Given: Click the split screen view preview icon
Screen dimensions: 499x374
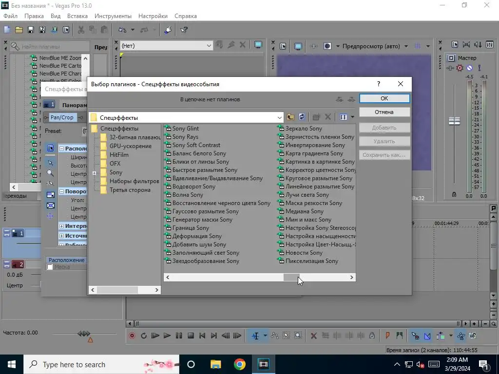Looking at the screenshot, I should tap(327, 46).
